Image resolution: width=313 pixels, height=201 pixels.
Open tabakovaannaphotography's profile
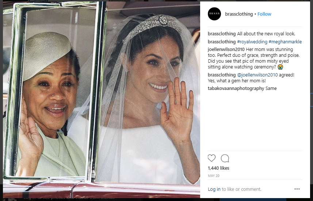236,88
